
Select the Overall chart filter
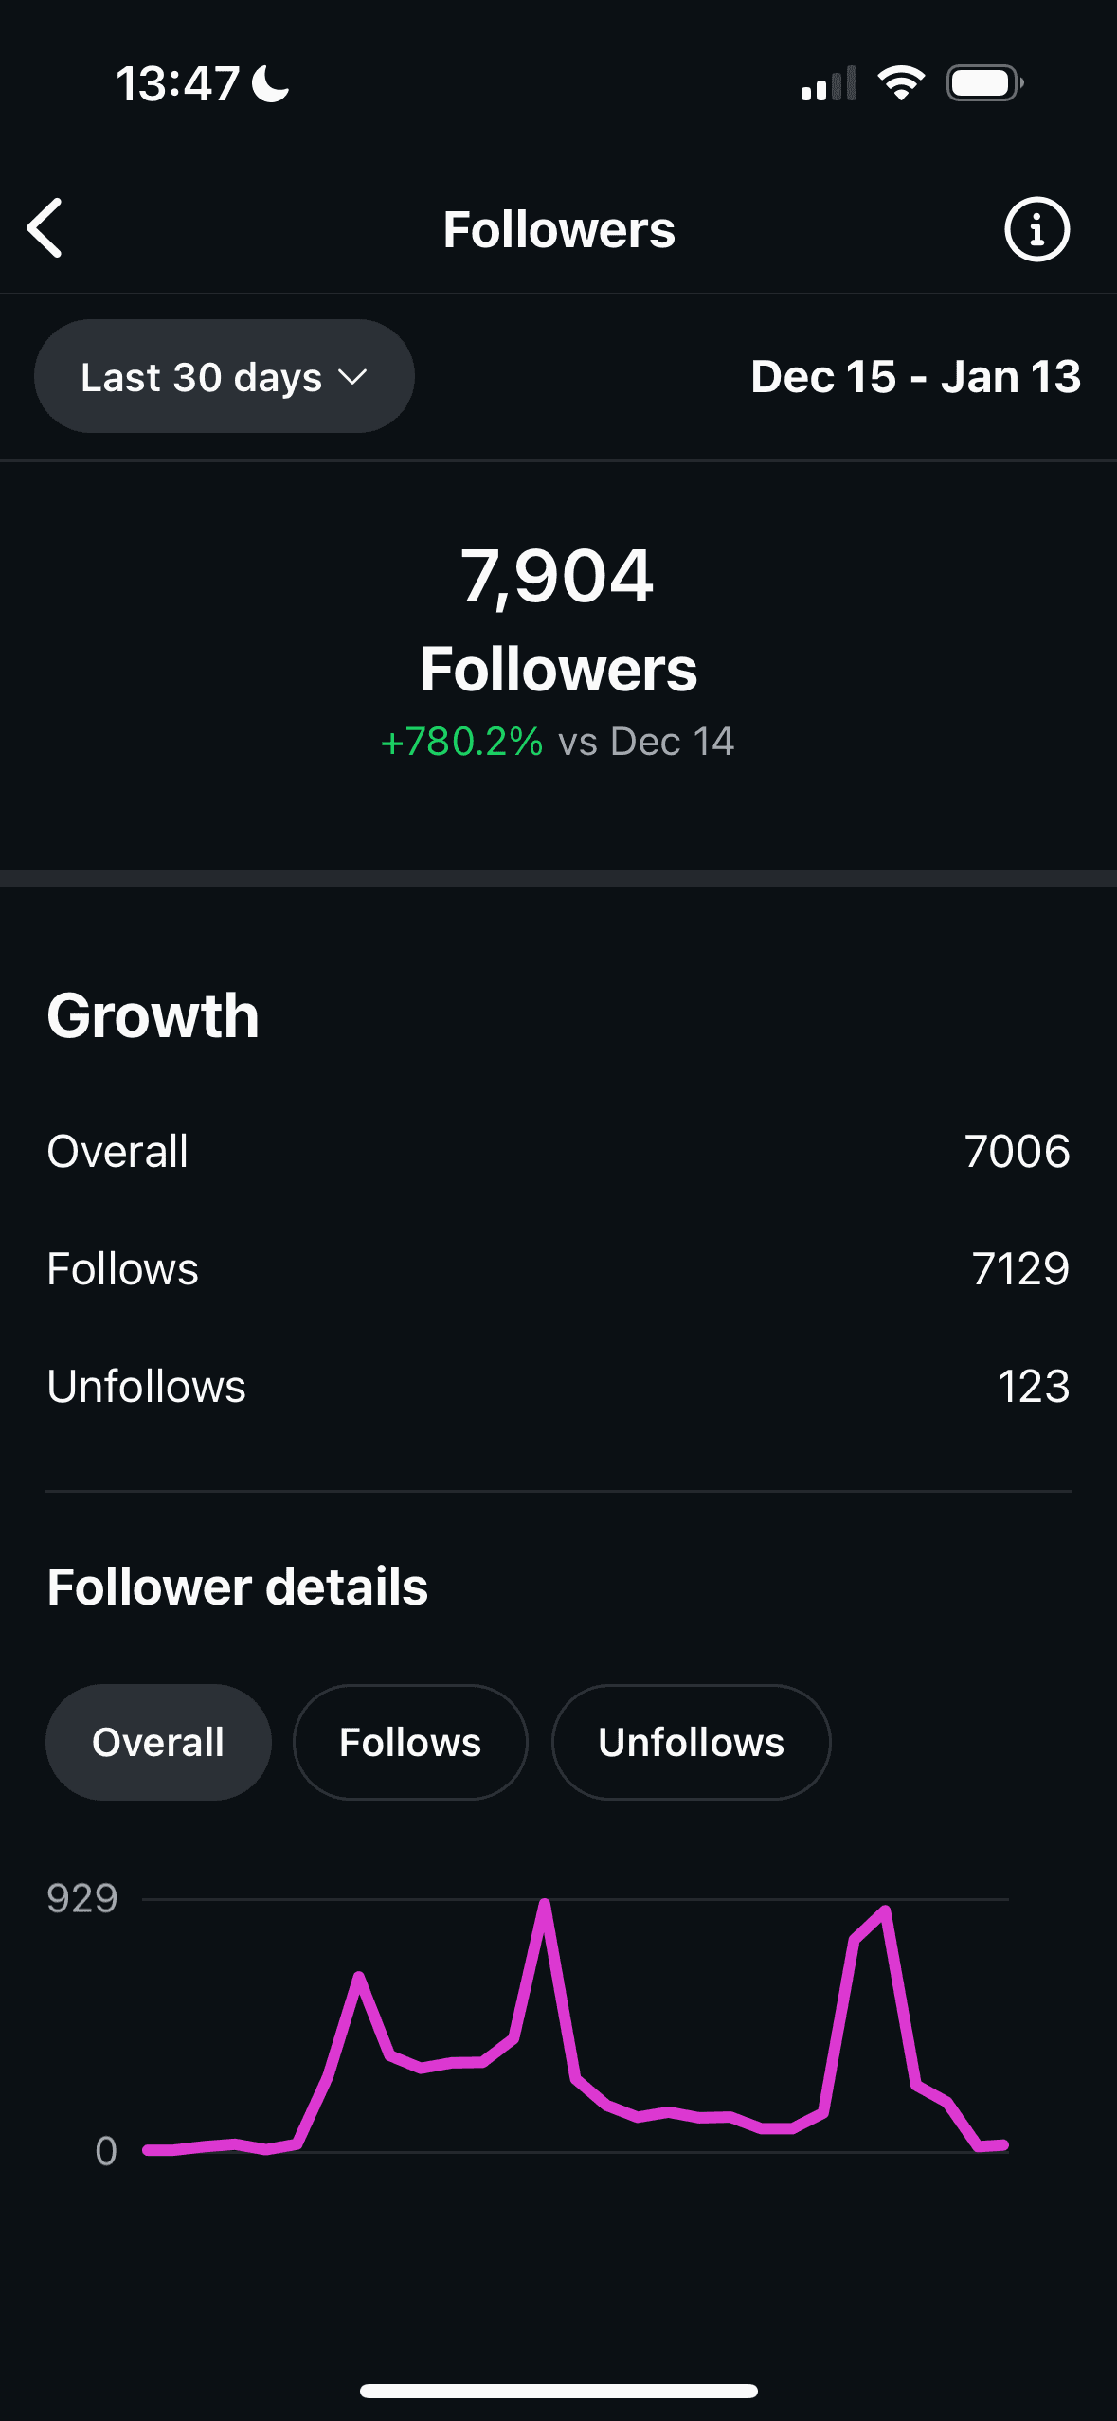point(158,1742)
